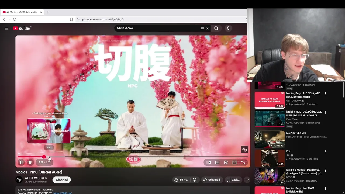Select the Macias - NPC browser tab
This screenshot has height=194, width=345.
23,12
